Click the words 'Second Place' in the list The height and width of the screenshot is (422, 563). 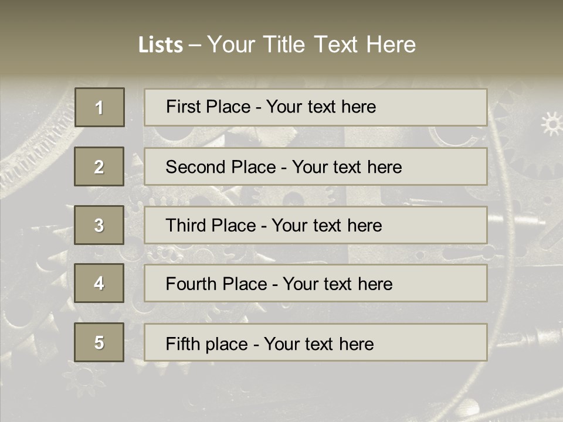(221, 167)
